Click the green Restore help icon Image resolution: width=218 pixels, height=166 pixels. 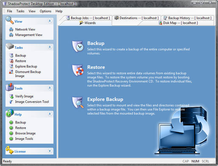(x=11, y=128)
